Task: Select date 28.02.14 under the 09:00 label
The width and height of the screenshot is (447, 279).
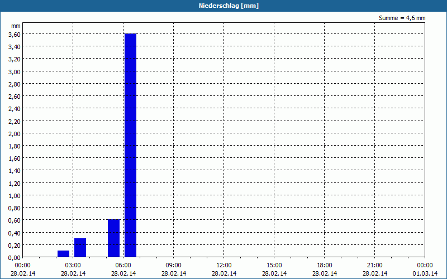Action: tap(174, 273)
